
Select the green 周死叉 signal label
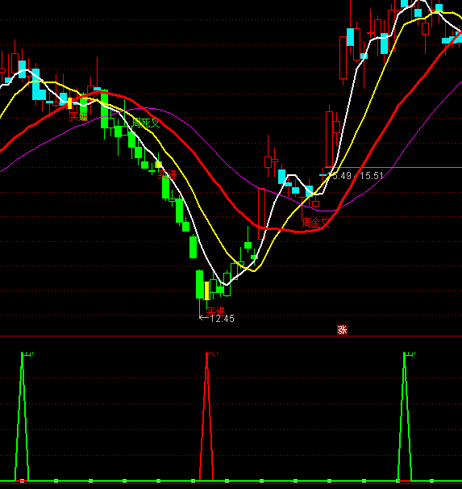click(x=146, y=123)
